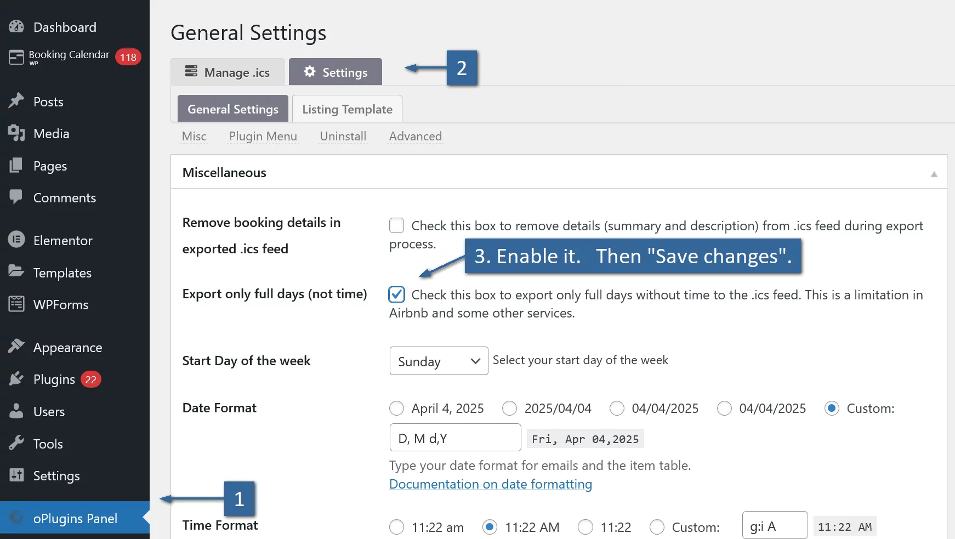The height and width of the screenshot is (539, 955).
Task: Jump to the Advanced section link
Action: (416, 136)
